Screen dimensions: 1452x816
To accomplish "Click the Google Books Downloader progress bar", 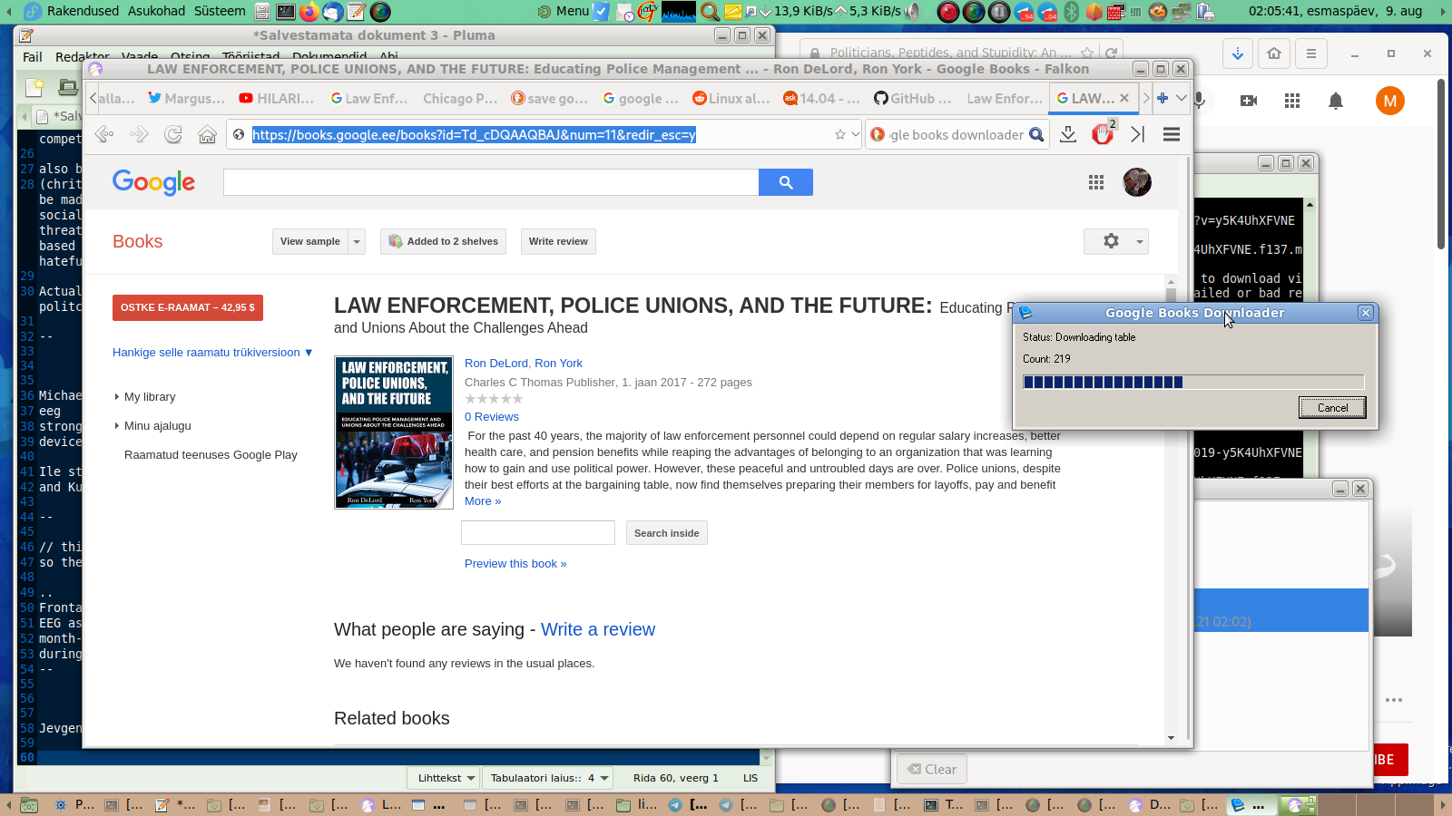I will 1193,382.
